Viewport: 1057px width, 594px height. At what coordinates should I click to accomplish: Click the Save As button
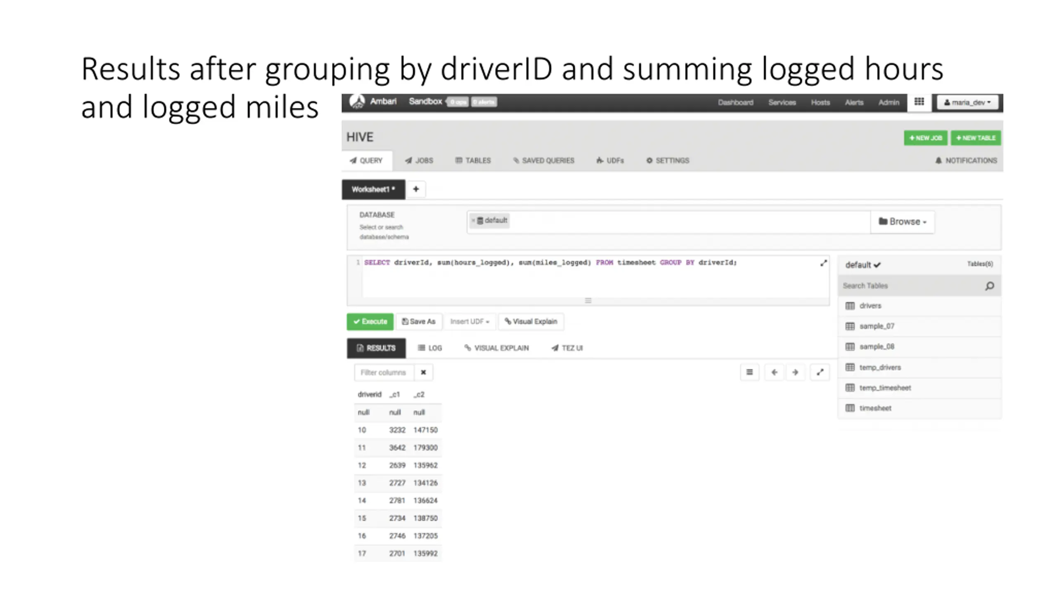(x=419, y=321)
